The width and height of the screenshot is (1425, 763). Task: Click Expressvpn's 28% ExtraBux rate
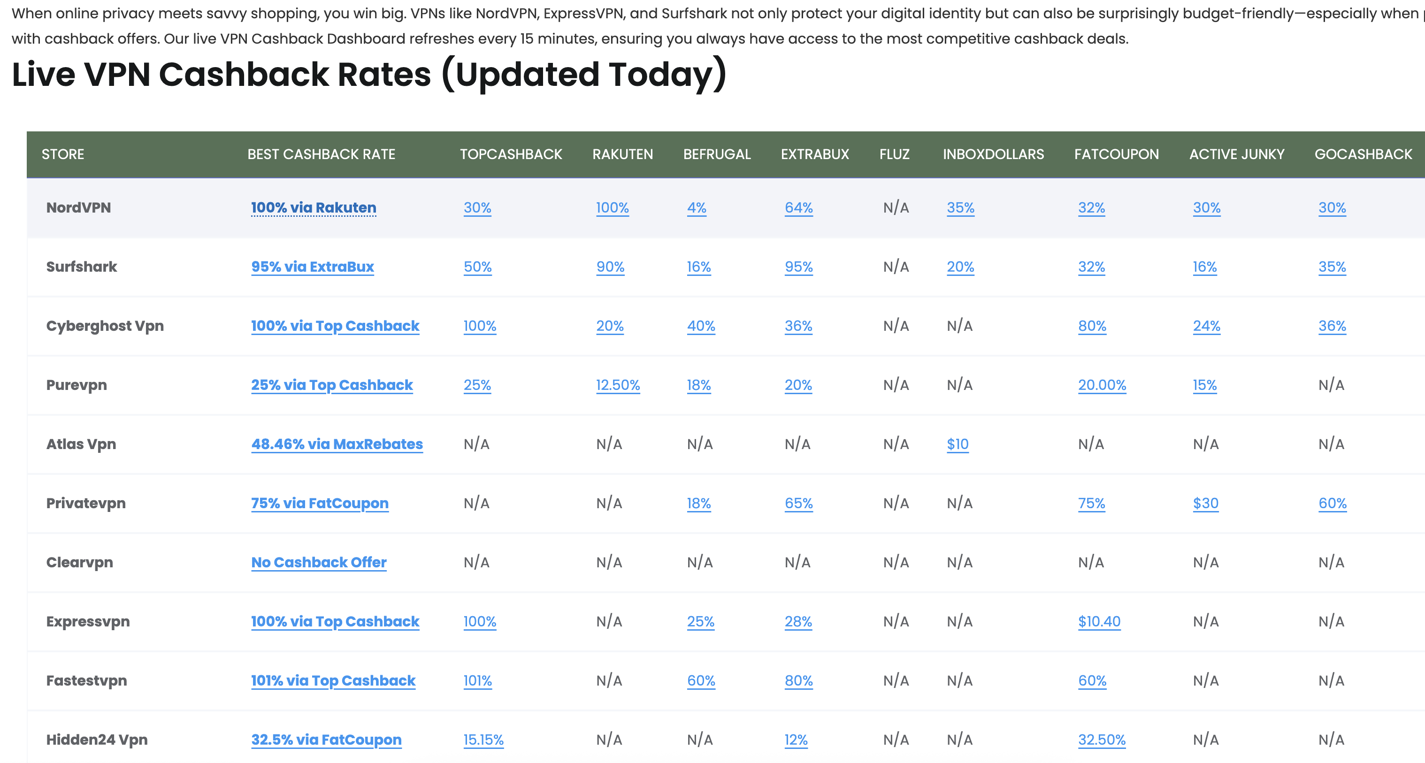[x=798, y=622]
